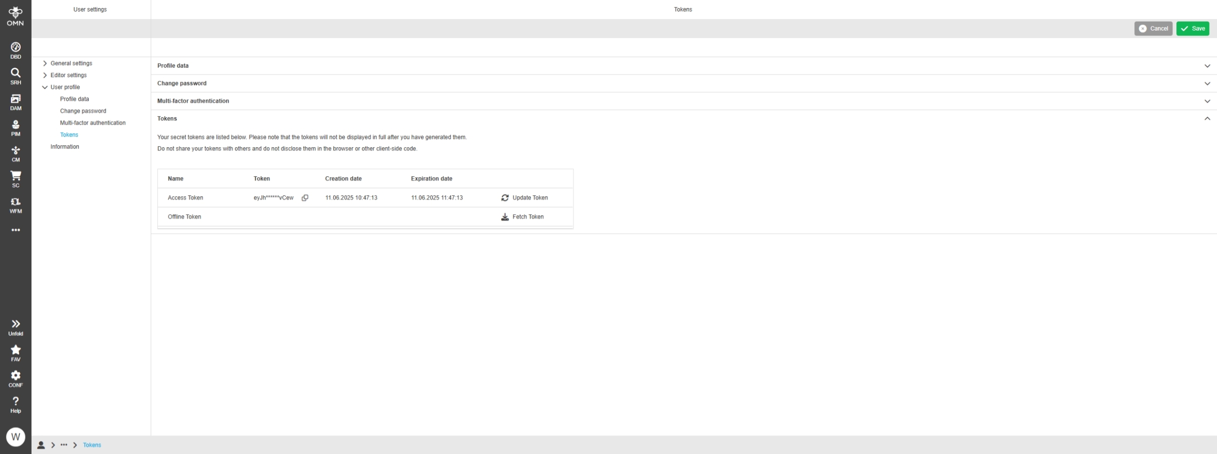Open the CM module
Screen dimensions: 1217x454
pos(16,154)
